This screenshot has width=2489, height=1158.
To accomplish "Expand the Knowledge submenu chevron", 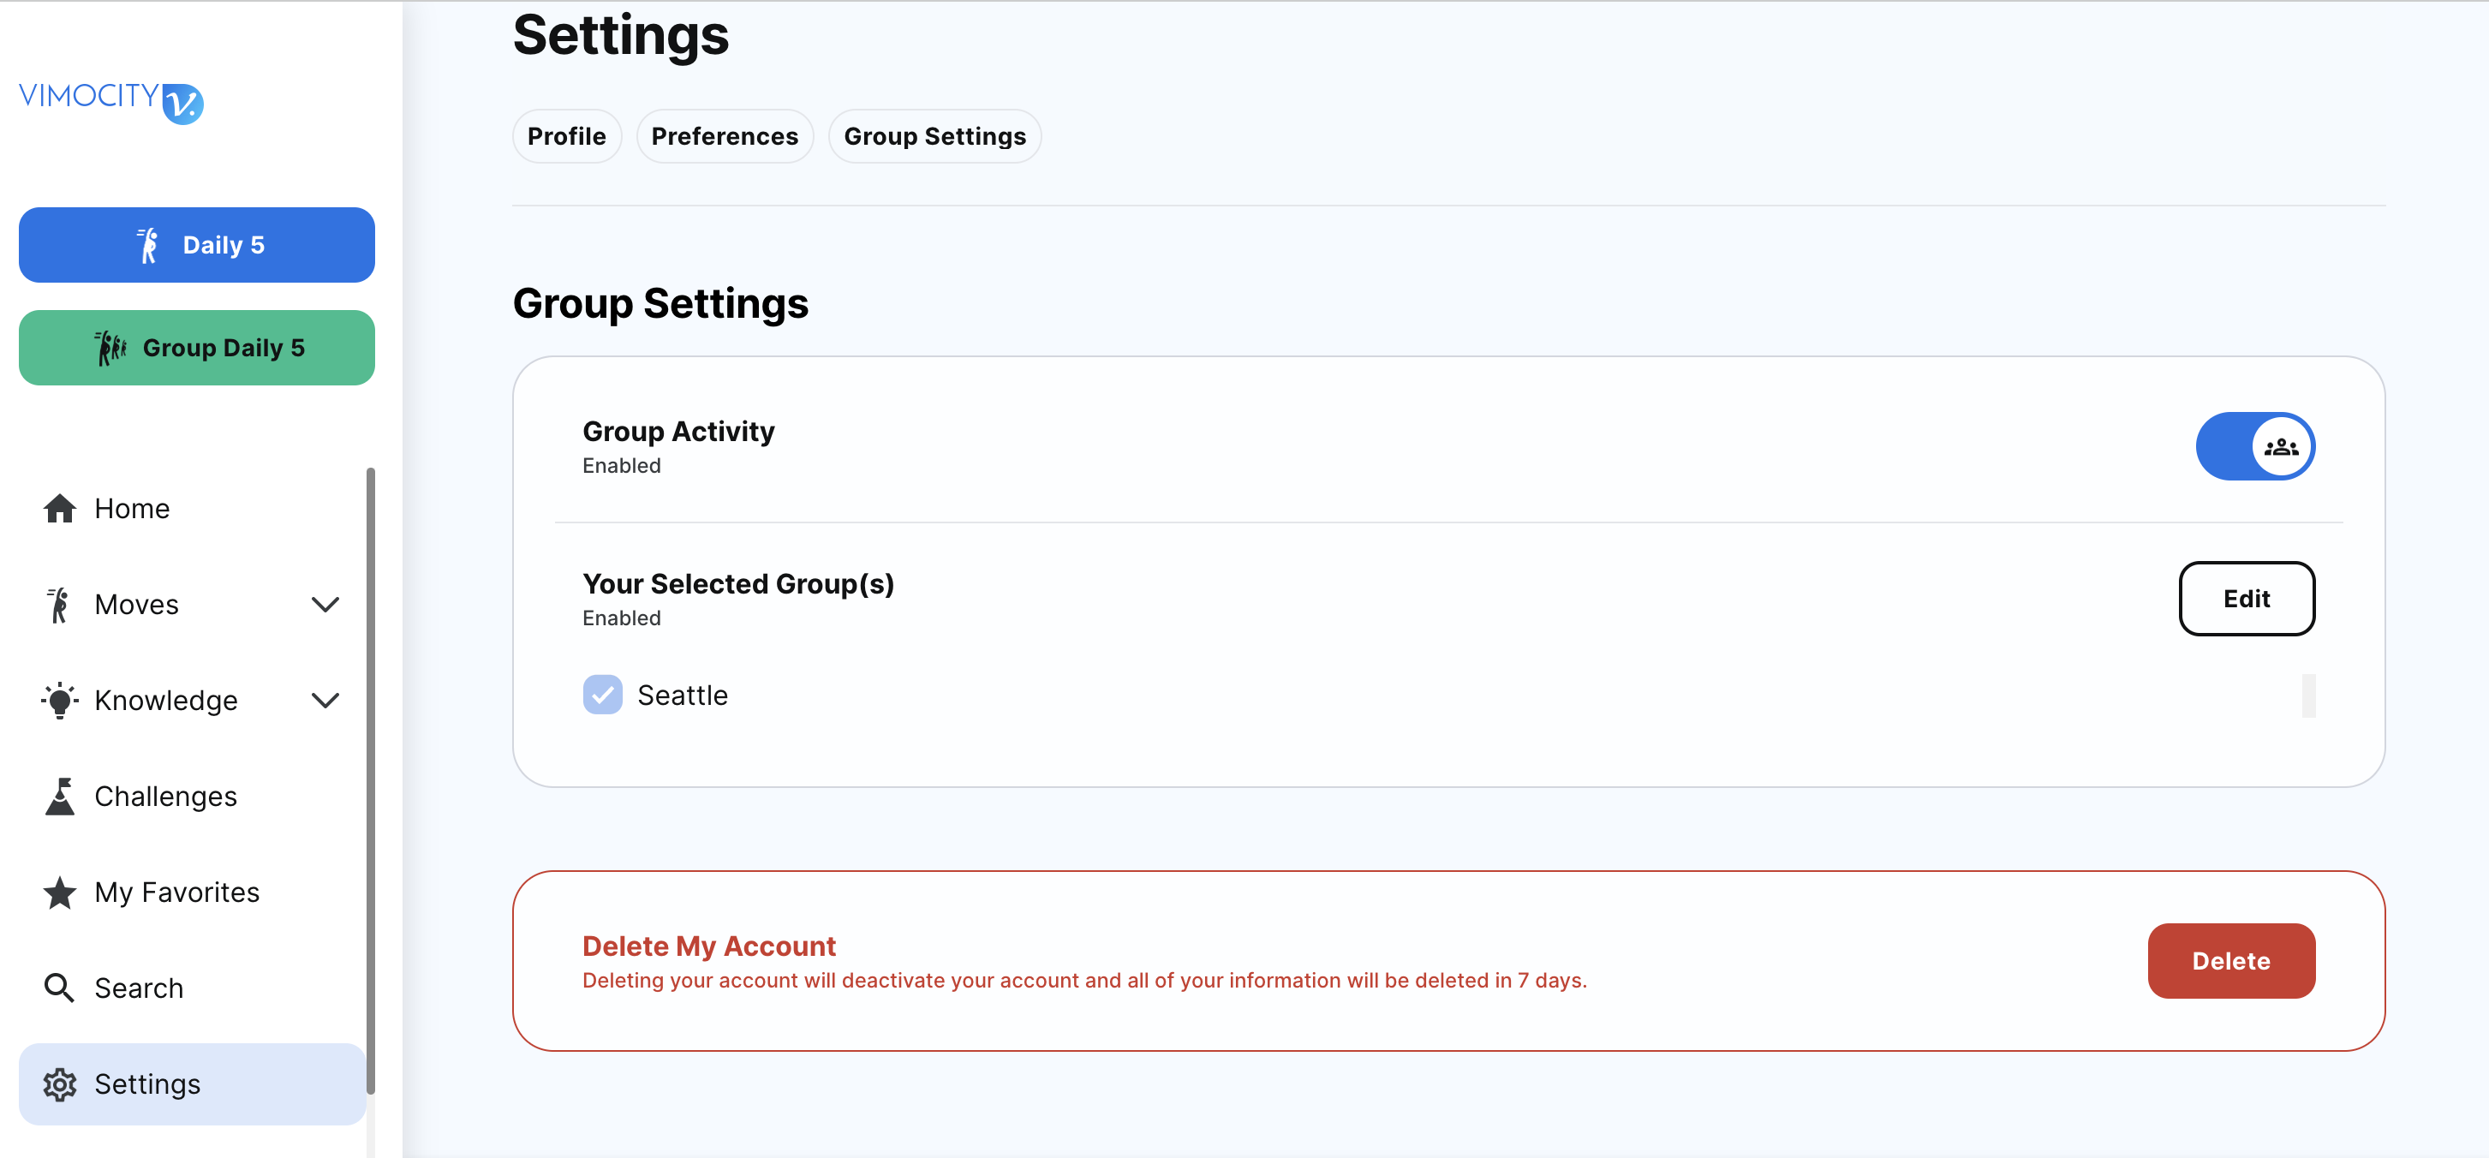I will point(325,701).
